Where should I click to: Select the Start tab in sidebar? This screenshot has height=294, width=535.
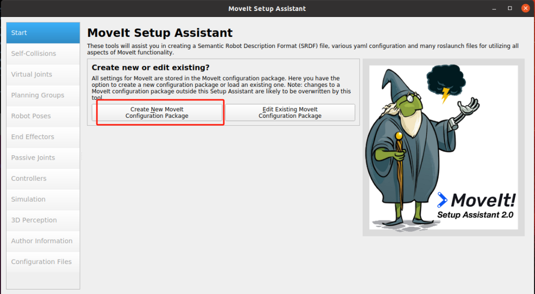[43, 33]
